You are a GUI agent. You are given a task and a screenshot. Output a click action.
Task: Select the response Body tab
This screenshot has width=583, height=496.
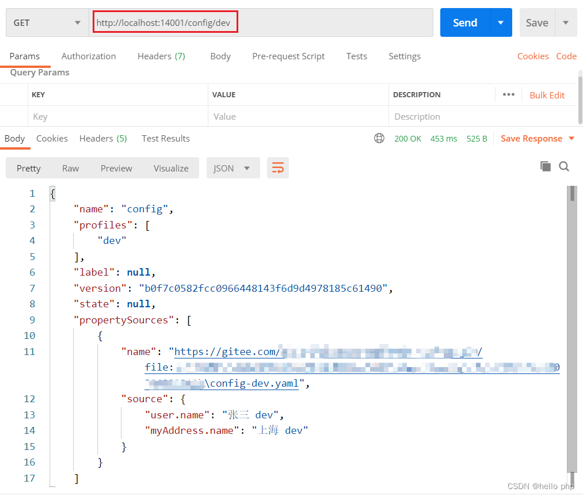coord(14,138)
